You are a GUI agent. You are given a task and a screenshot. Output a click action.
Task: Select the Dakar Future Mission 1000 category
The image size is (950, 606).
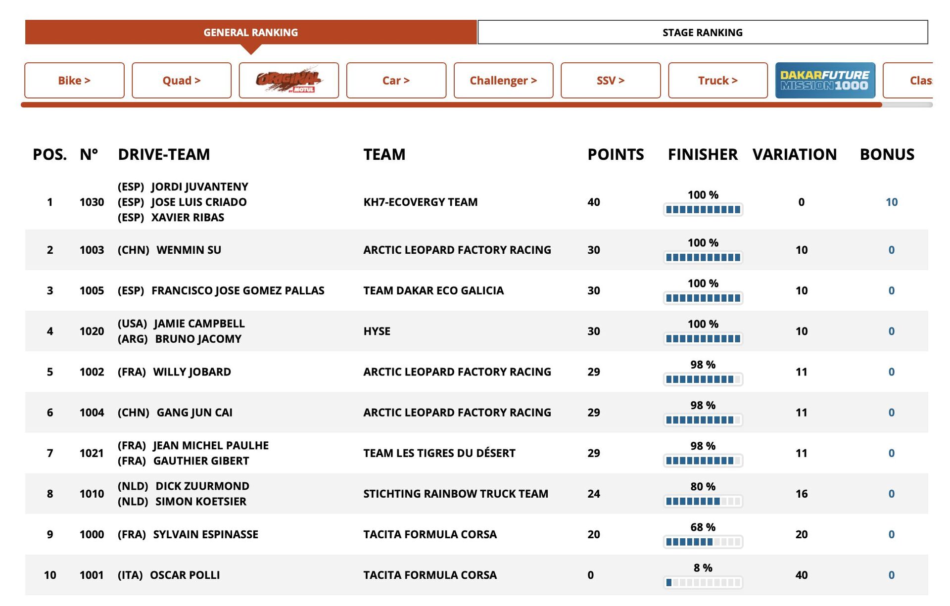pos(825,80)
